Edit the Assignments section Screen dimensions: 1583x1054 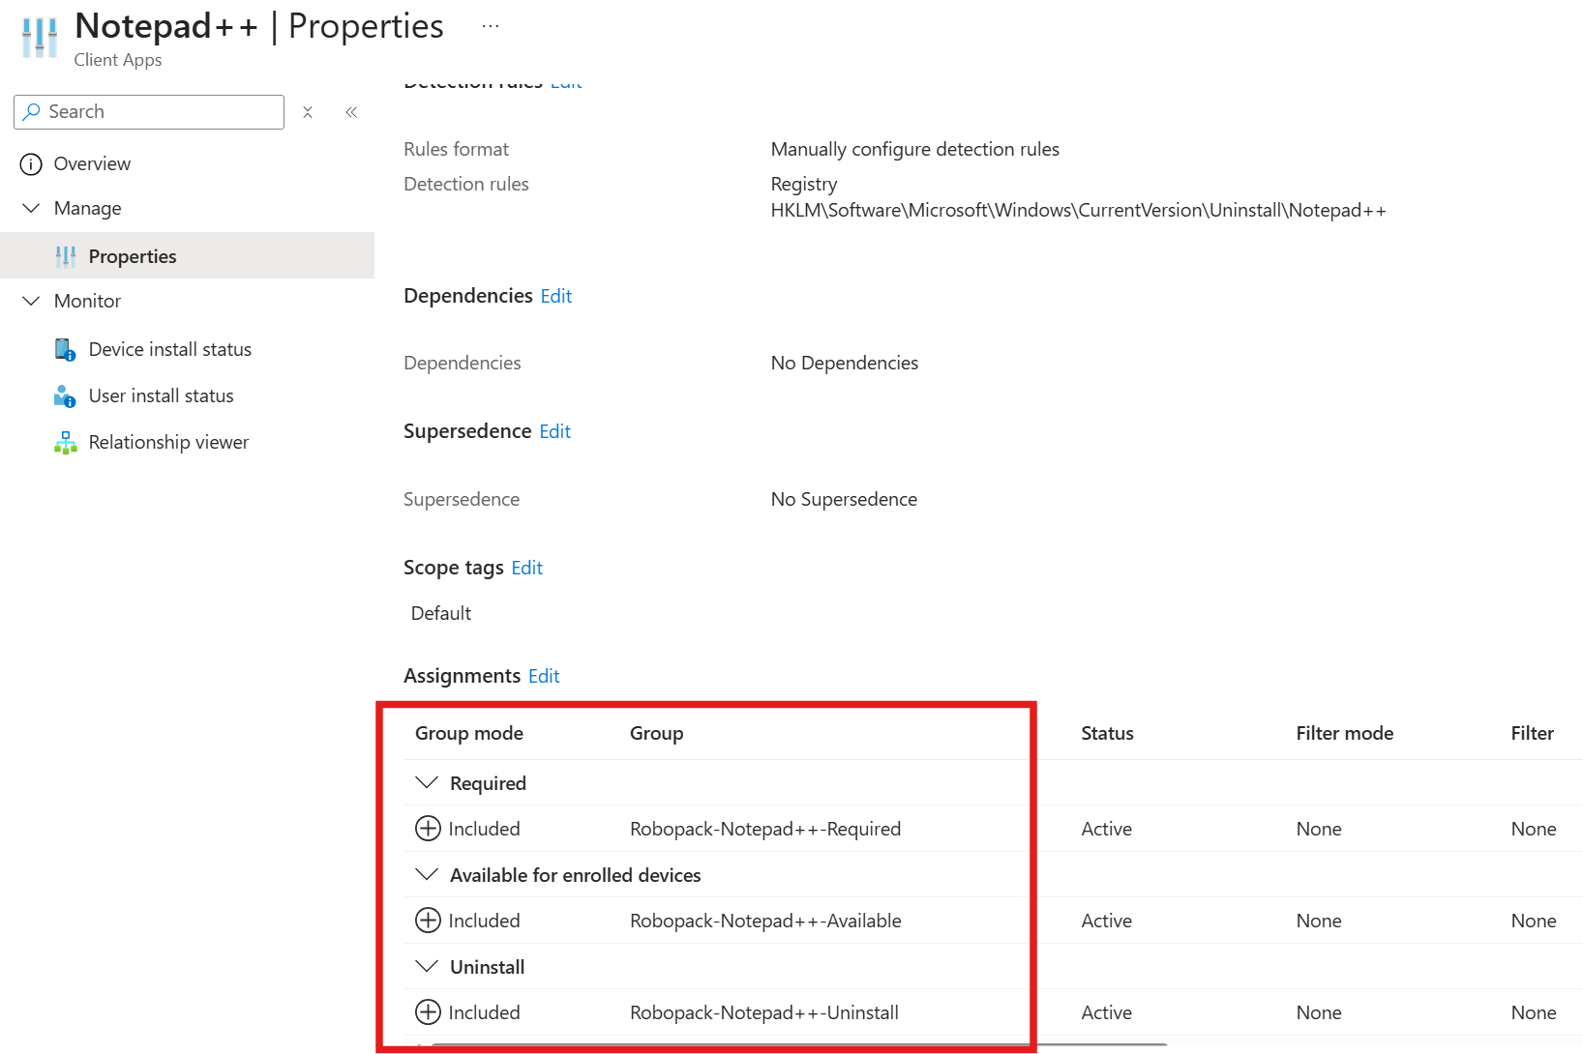544,676
